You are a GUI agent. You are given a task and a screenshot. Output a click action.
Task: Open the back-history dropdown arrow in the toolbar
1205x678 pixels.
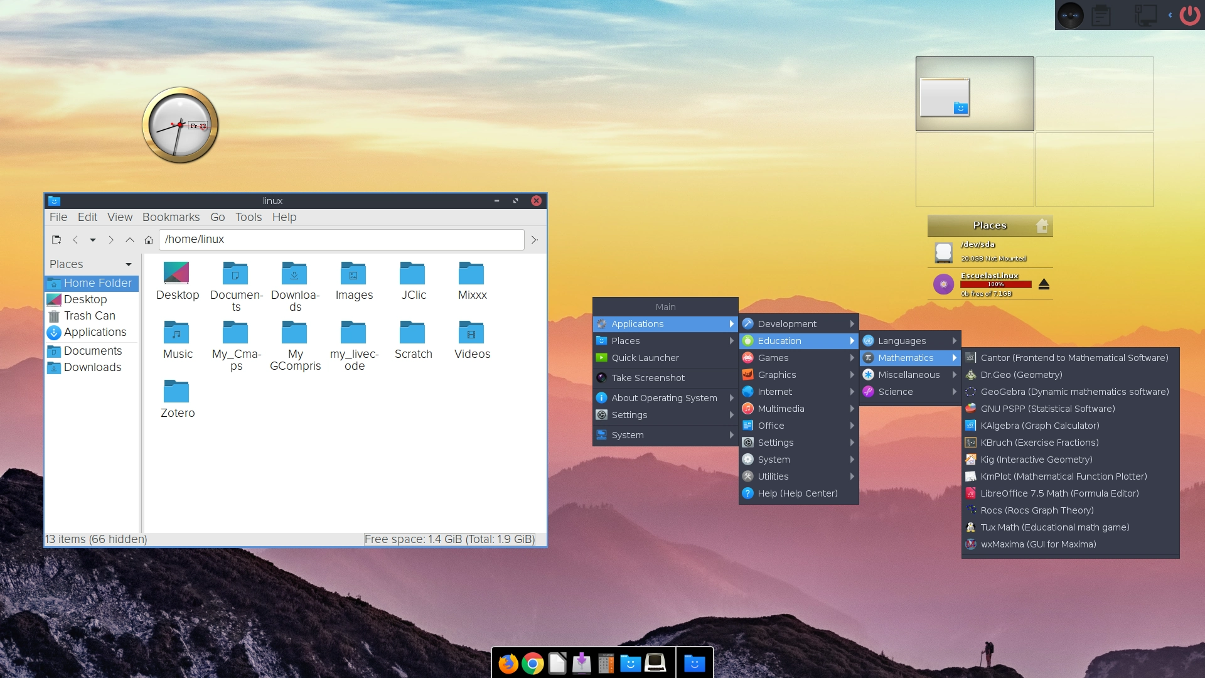pyautogui.click(x=92, y=240)
